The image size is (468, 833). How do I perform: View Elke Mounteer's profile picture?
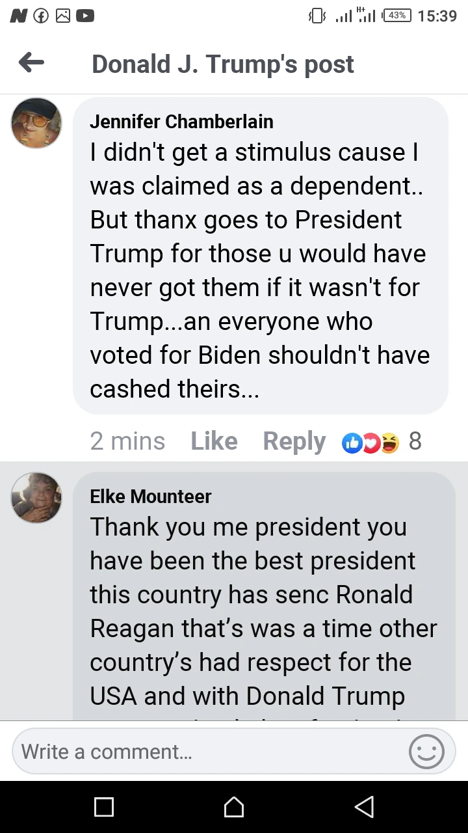[x=36, y=498]
